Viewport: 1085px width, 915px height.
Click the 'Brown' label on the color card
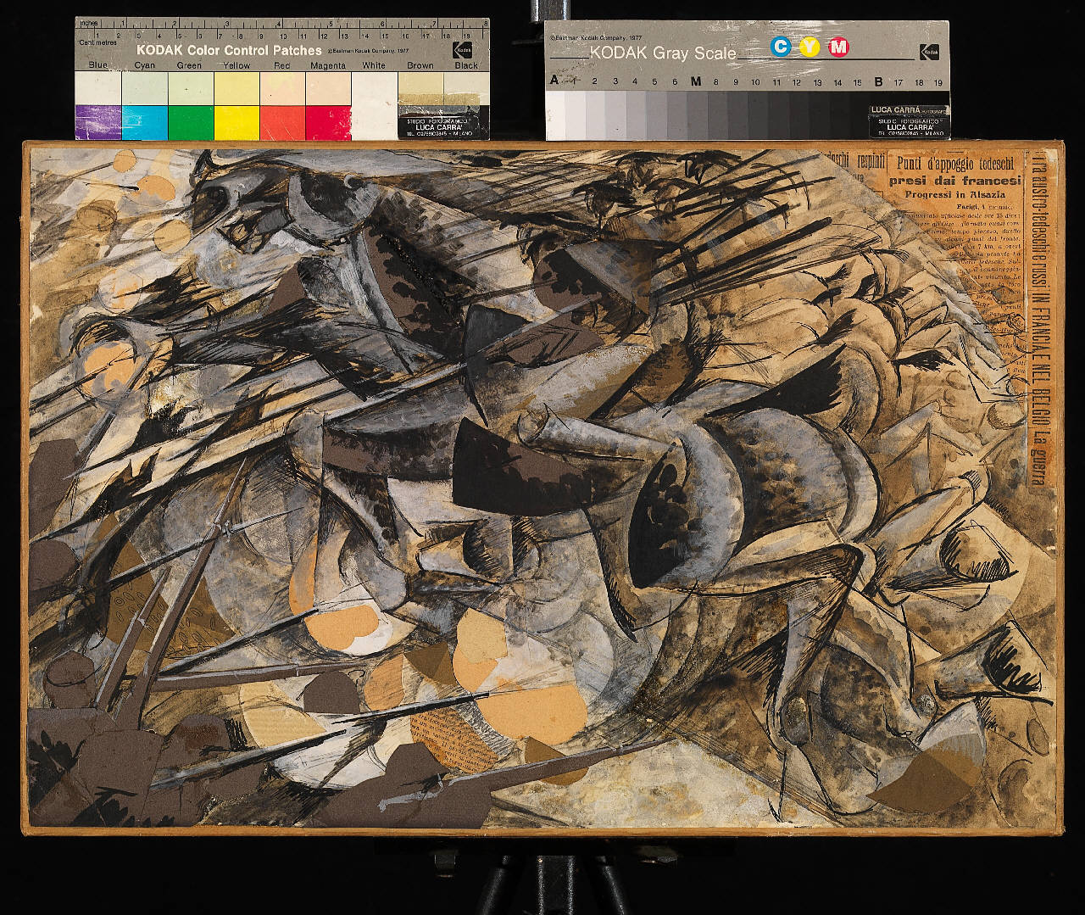point(420,65)
